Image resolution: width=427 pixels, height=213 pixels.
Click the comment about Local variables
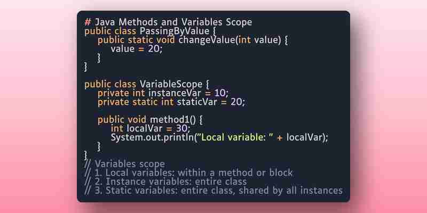tap(188, 173)
